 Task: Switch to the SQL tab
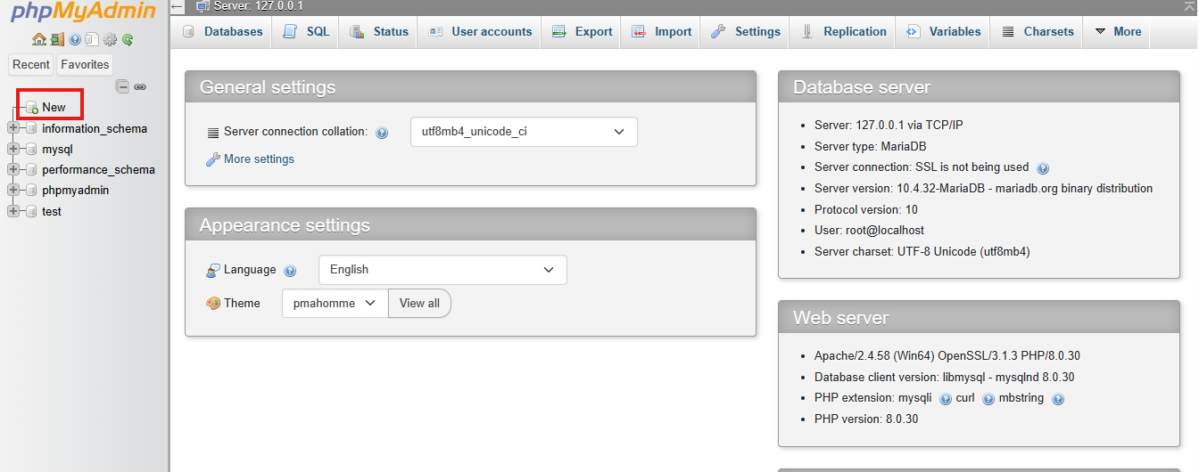click(306, 31)
